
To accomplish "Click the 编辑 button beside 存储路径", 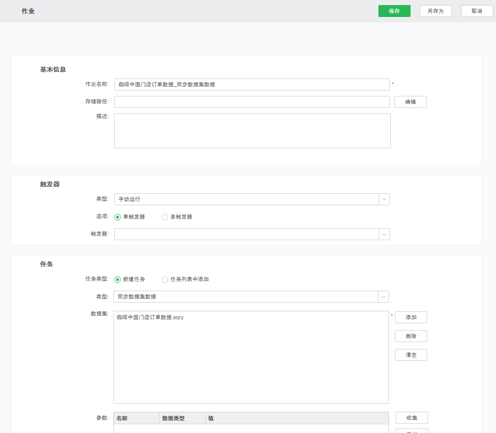I will [x=410, y=102].
